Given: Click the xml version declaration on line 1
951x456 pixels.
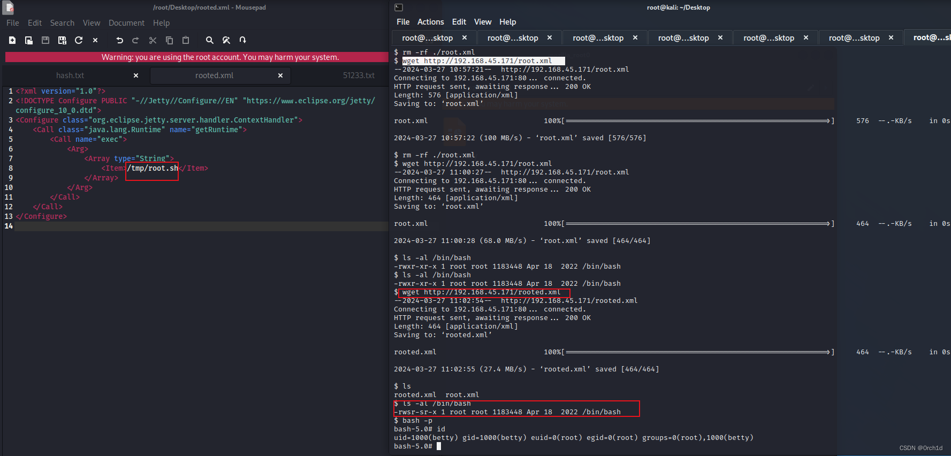Looking at the screenshot, I should [60, 91].
